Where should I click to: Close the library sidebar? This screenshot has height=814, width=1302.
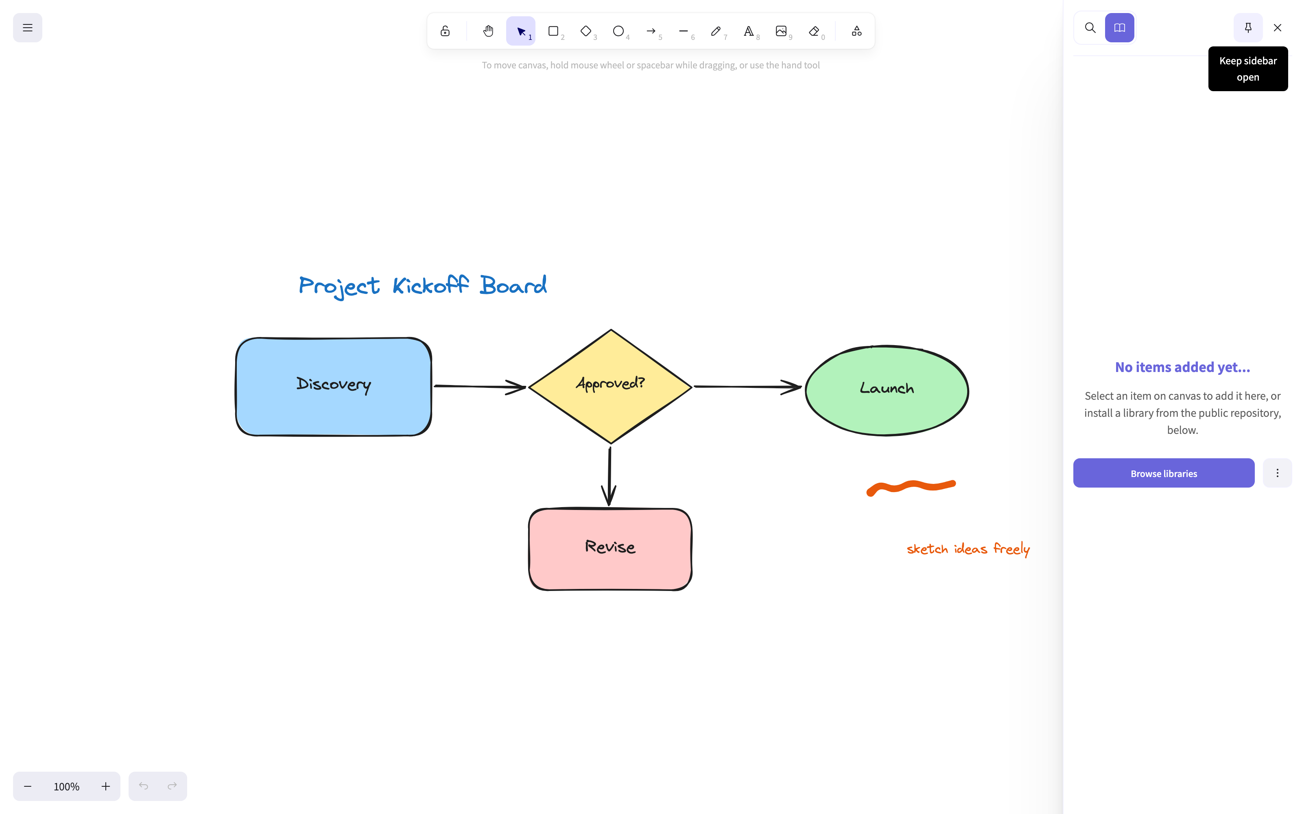pyautogui.click(x=1277, y=27)
